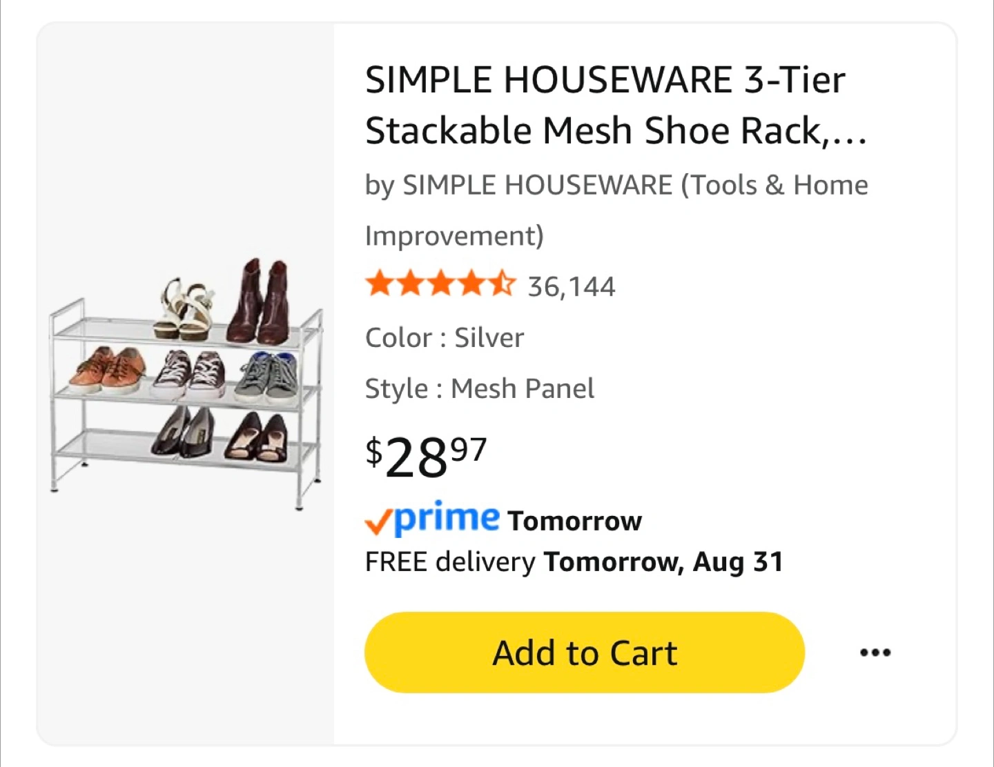Screen dimensions: 994x767
Task: Click the orange prime checkmark icon
Action: pyautogui.click(x=378, y=522)
